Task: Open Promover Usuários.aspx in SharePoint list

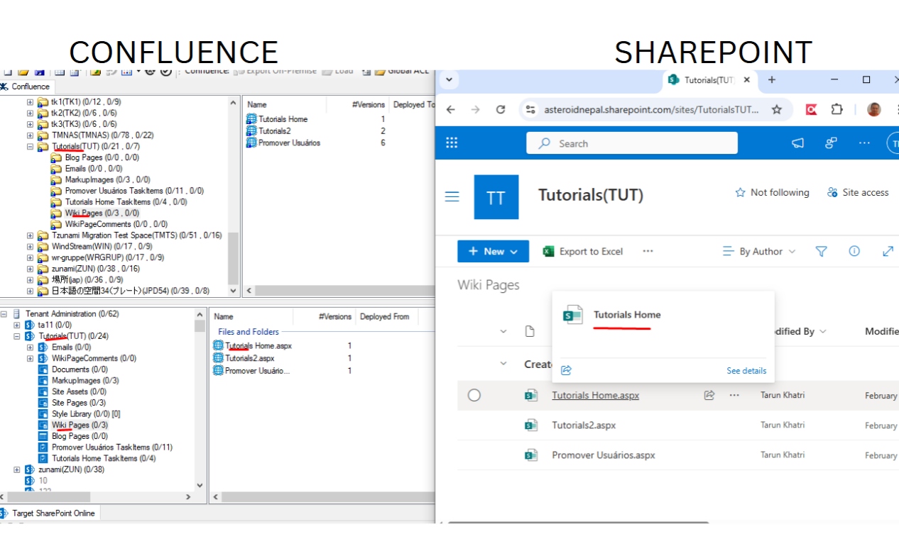Action: coord(604,455)
